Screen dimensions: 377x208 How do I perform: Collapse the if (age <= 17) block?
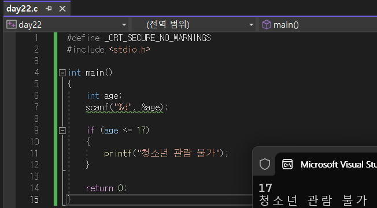point(62,131)
